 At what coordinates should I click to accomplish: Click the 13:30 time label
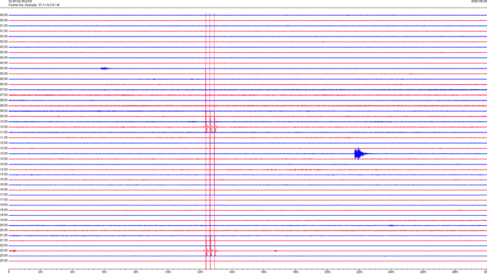tap(4, 159)
